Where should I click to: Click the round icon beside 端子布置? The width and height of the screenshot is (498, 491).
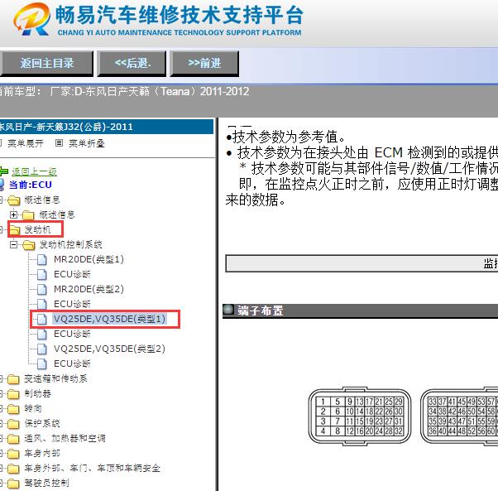(228, 310)
